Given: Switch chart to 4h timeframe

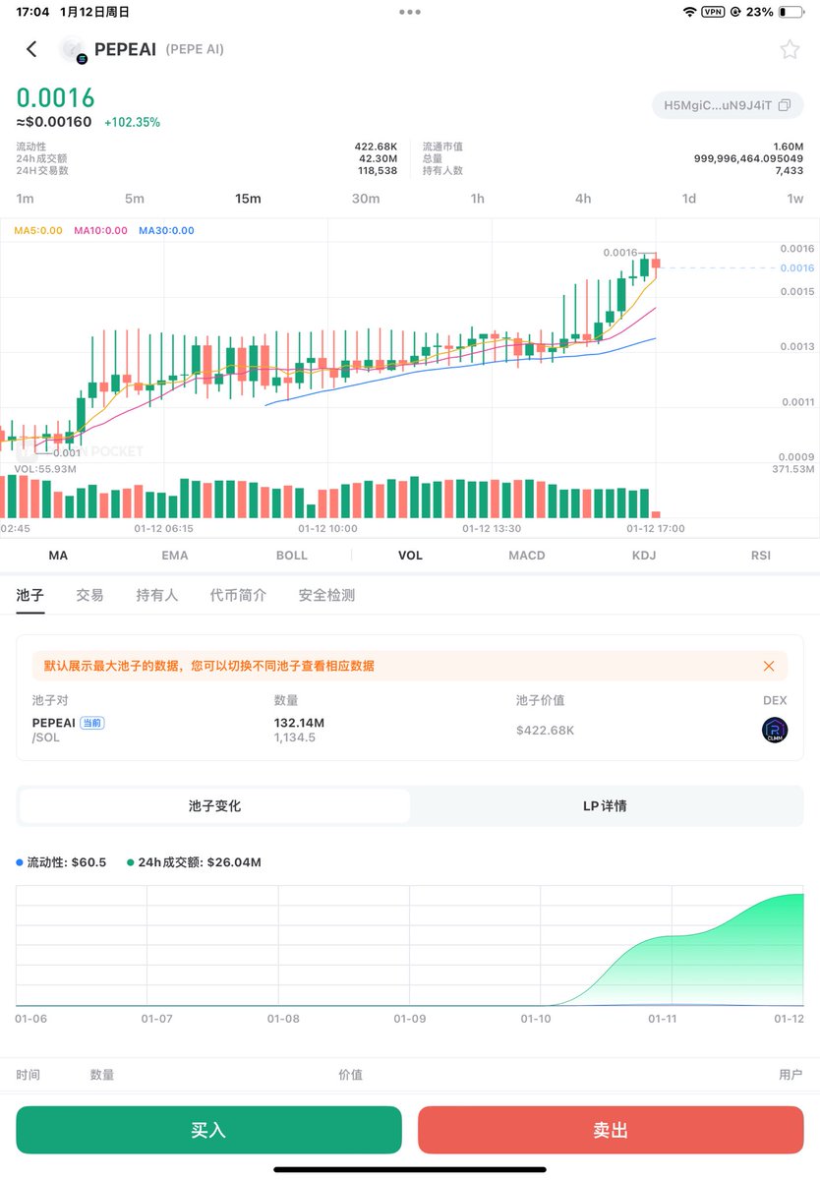Looking at the screenshot, I should [583, 199].
